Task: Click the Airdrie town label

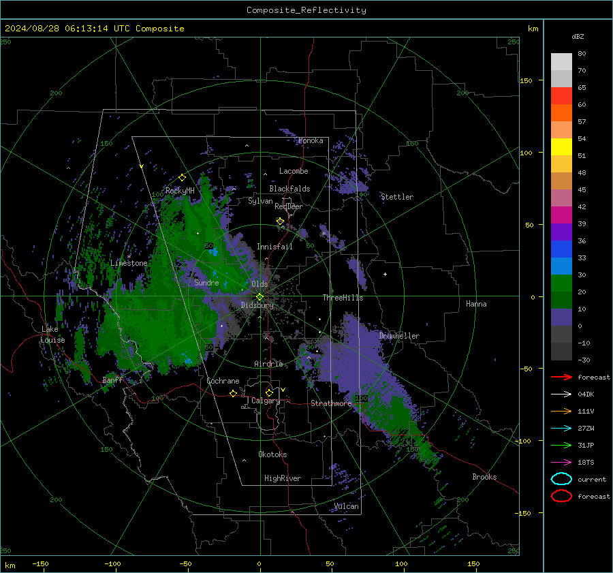Action: pyautogui.click(x=268, y=364)
